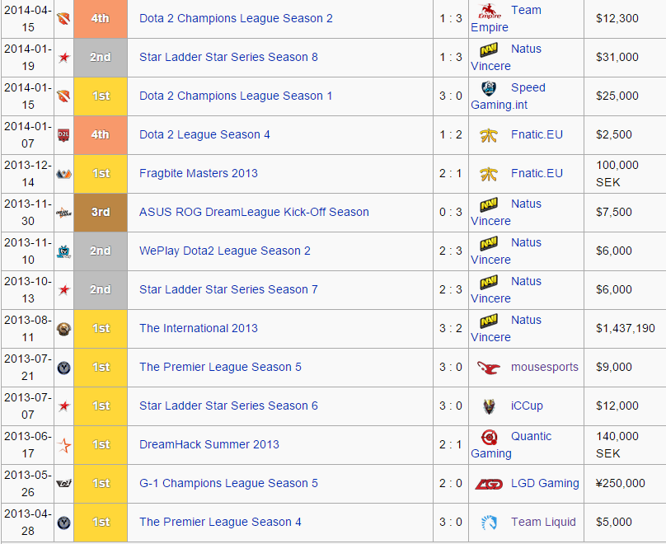Click the Quantic Gaming team logo
This screenshot has height=544, width=666.
tap(489, 437)
